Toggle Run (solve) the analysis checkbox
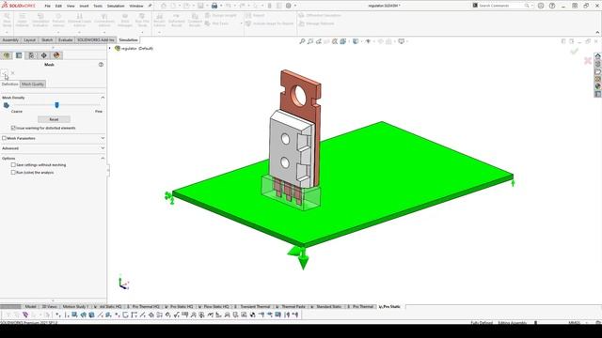 point(13,173)
